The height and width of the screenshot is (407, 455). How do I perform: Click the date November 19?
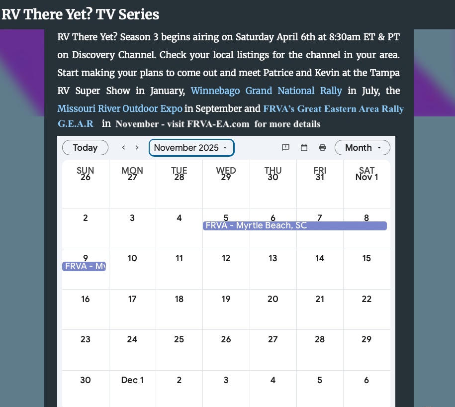click(x=226, y=299)
